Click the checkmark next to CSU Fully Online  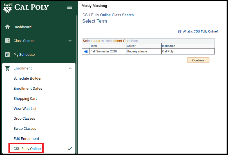(70, 149)
